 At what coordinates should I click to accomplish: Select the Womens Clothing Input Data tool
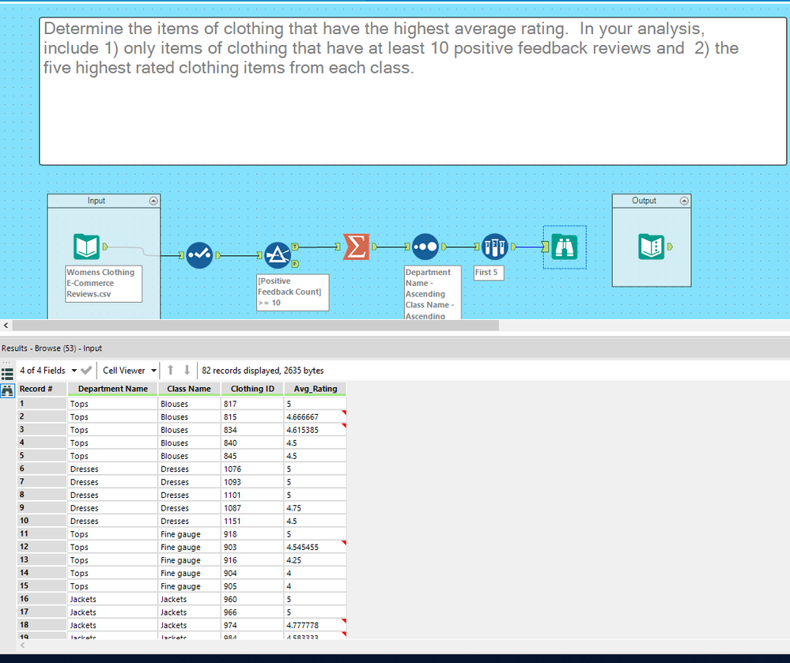tap(86, 247)
